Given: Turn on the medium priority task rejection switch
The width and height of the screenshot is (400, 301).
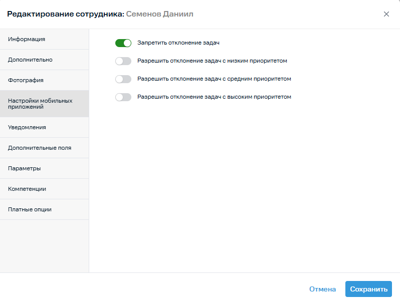Looking at the screenshot, I should [123, 79].
